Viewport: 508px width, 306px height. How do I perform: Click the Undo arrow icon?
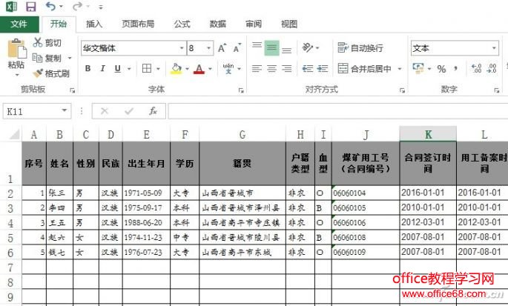(x=51, y=6)
